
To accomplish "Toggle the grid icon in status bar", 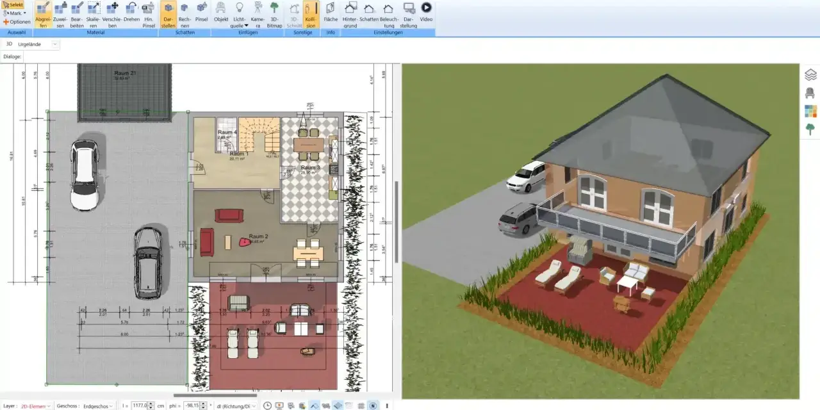I will tap(361, 406).
